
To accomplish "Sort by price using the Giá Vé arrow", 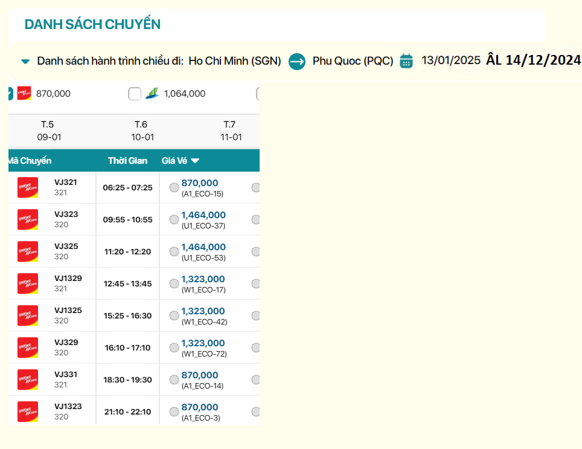I will pyautogui.click(x=195, y=161).
